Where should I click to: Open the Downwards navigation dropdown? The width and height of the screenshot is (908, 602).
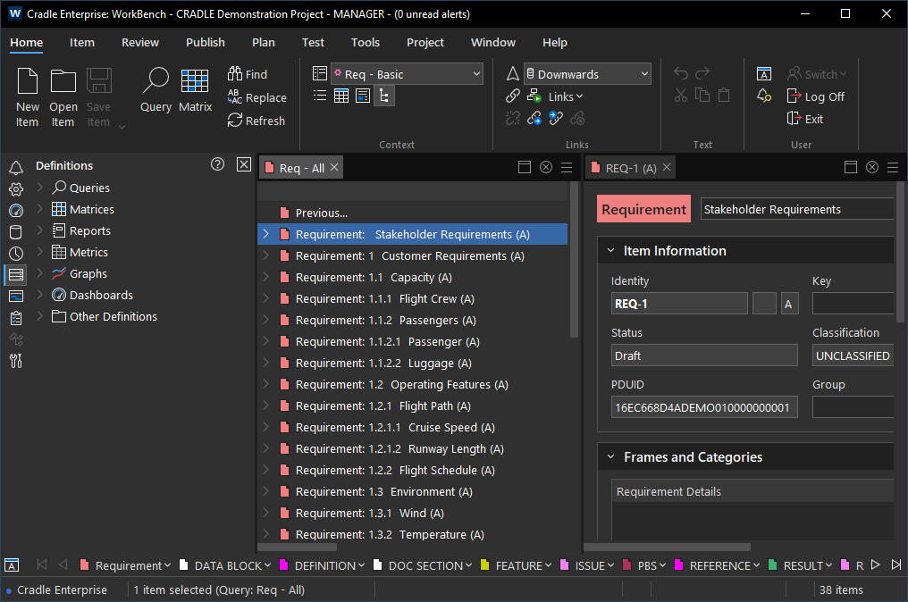pyautogui.click(x=587, y=74)
